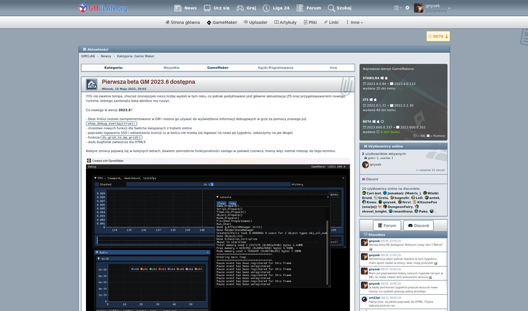This screenshot has width=528, height=311.
Task: Click the avatar on the 00:30 shoutbox message
Action: pos(364,242)
